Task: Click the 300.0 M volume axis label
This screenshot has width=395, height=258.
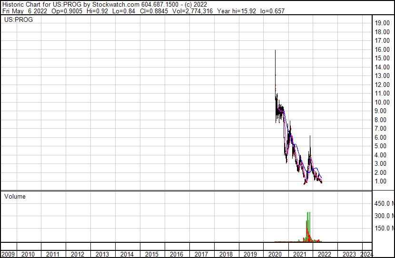Action: pyautogui.click(x=385, y=216)
